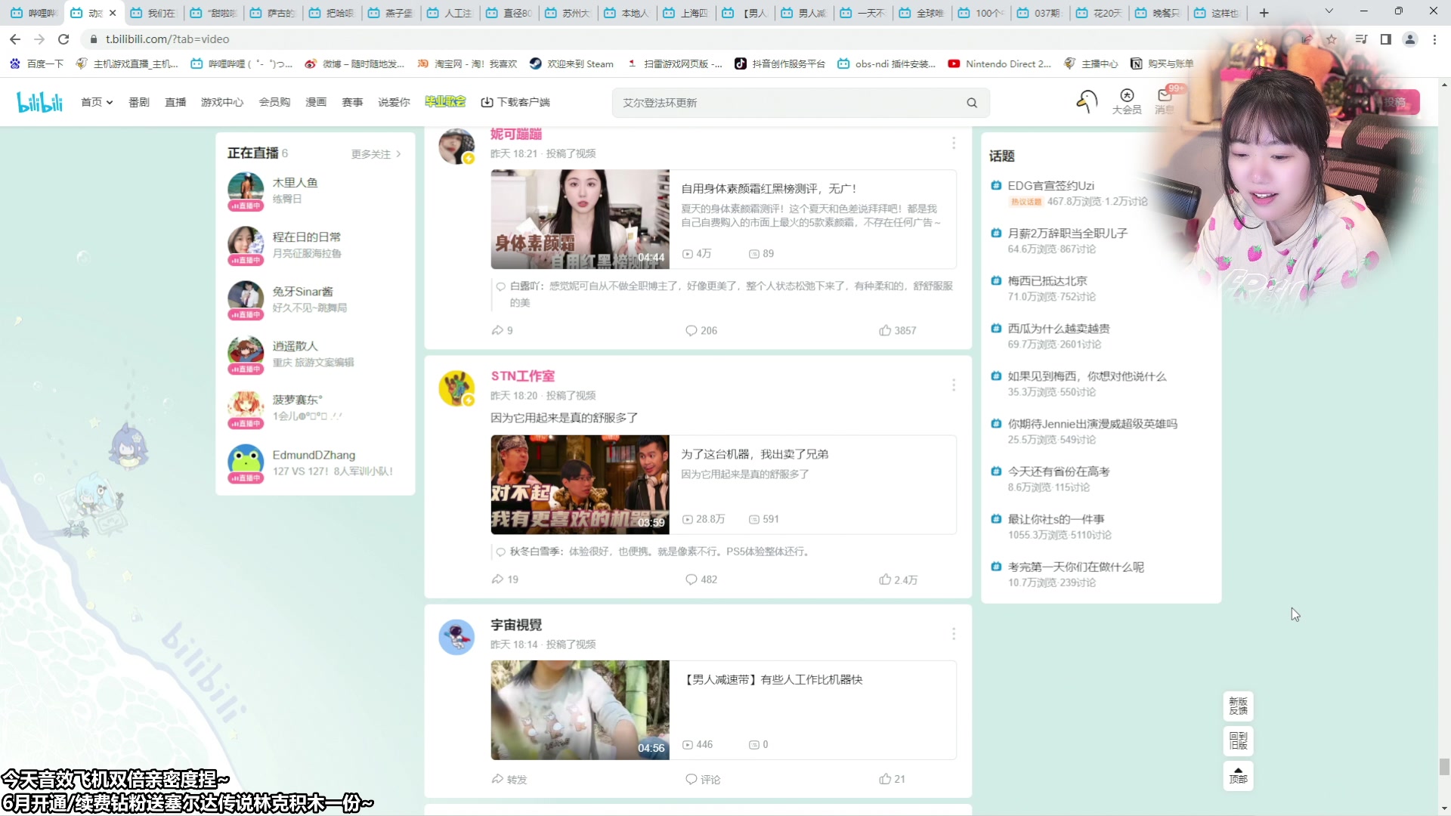Switch to the 上海四 browser tab
The height and width of the screenshot is (816, 1451).
pos(686,13)
